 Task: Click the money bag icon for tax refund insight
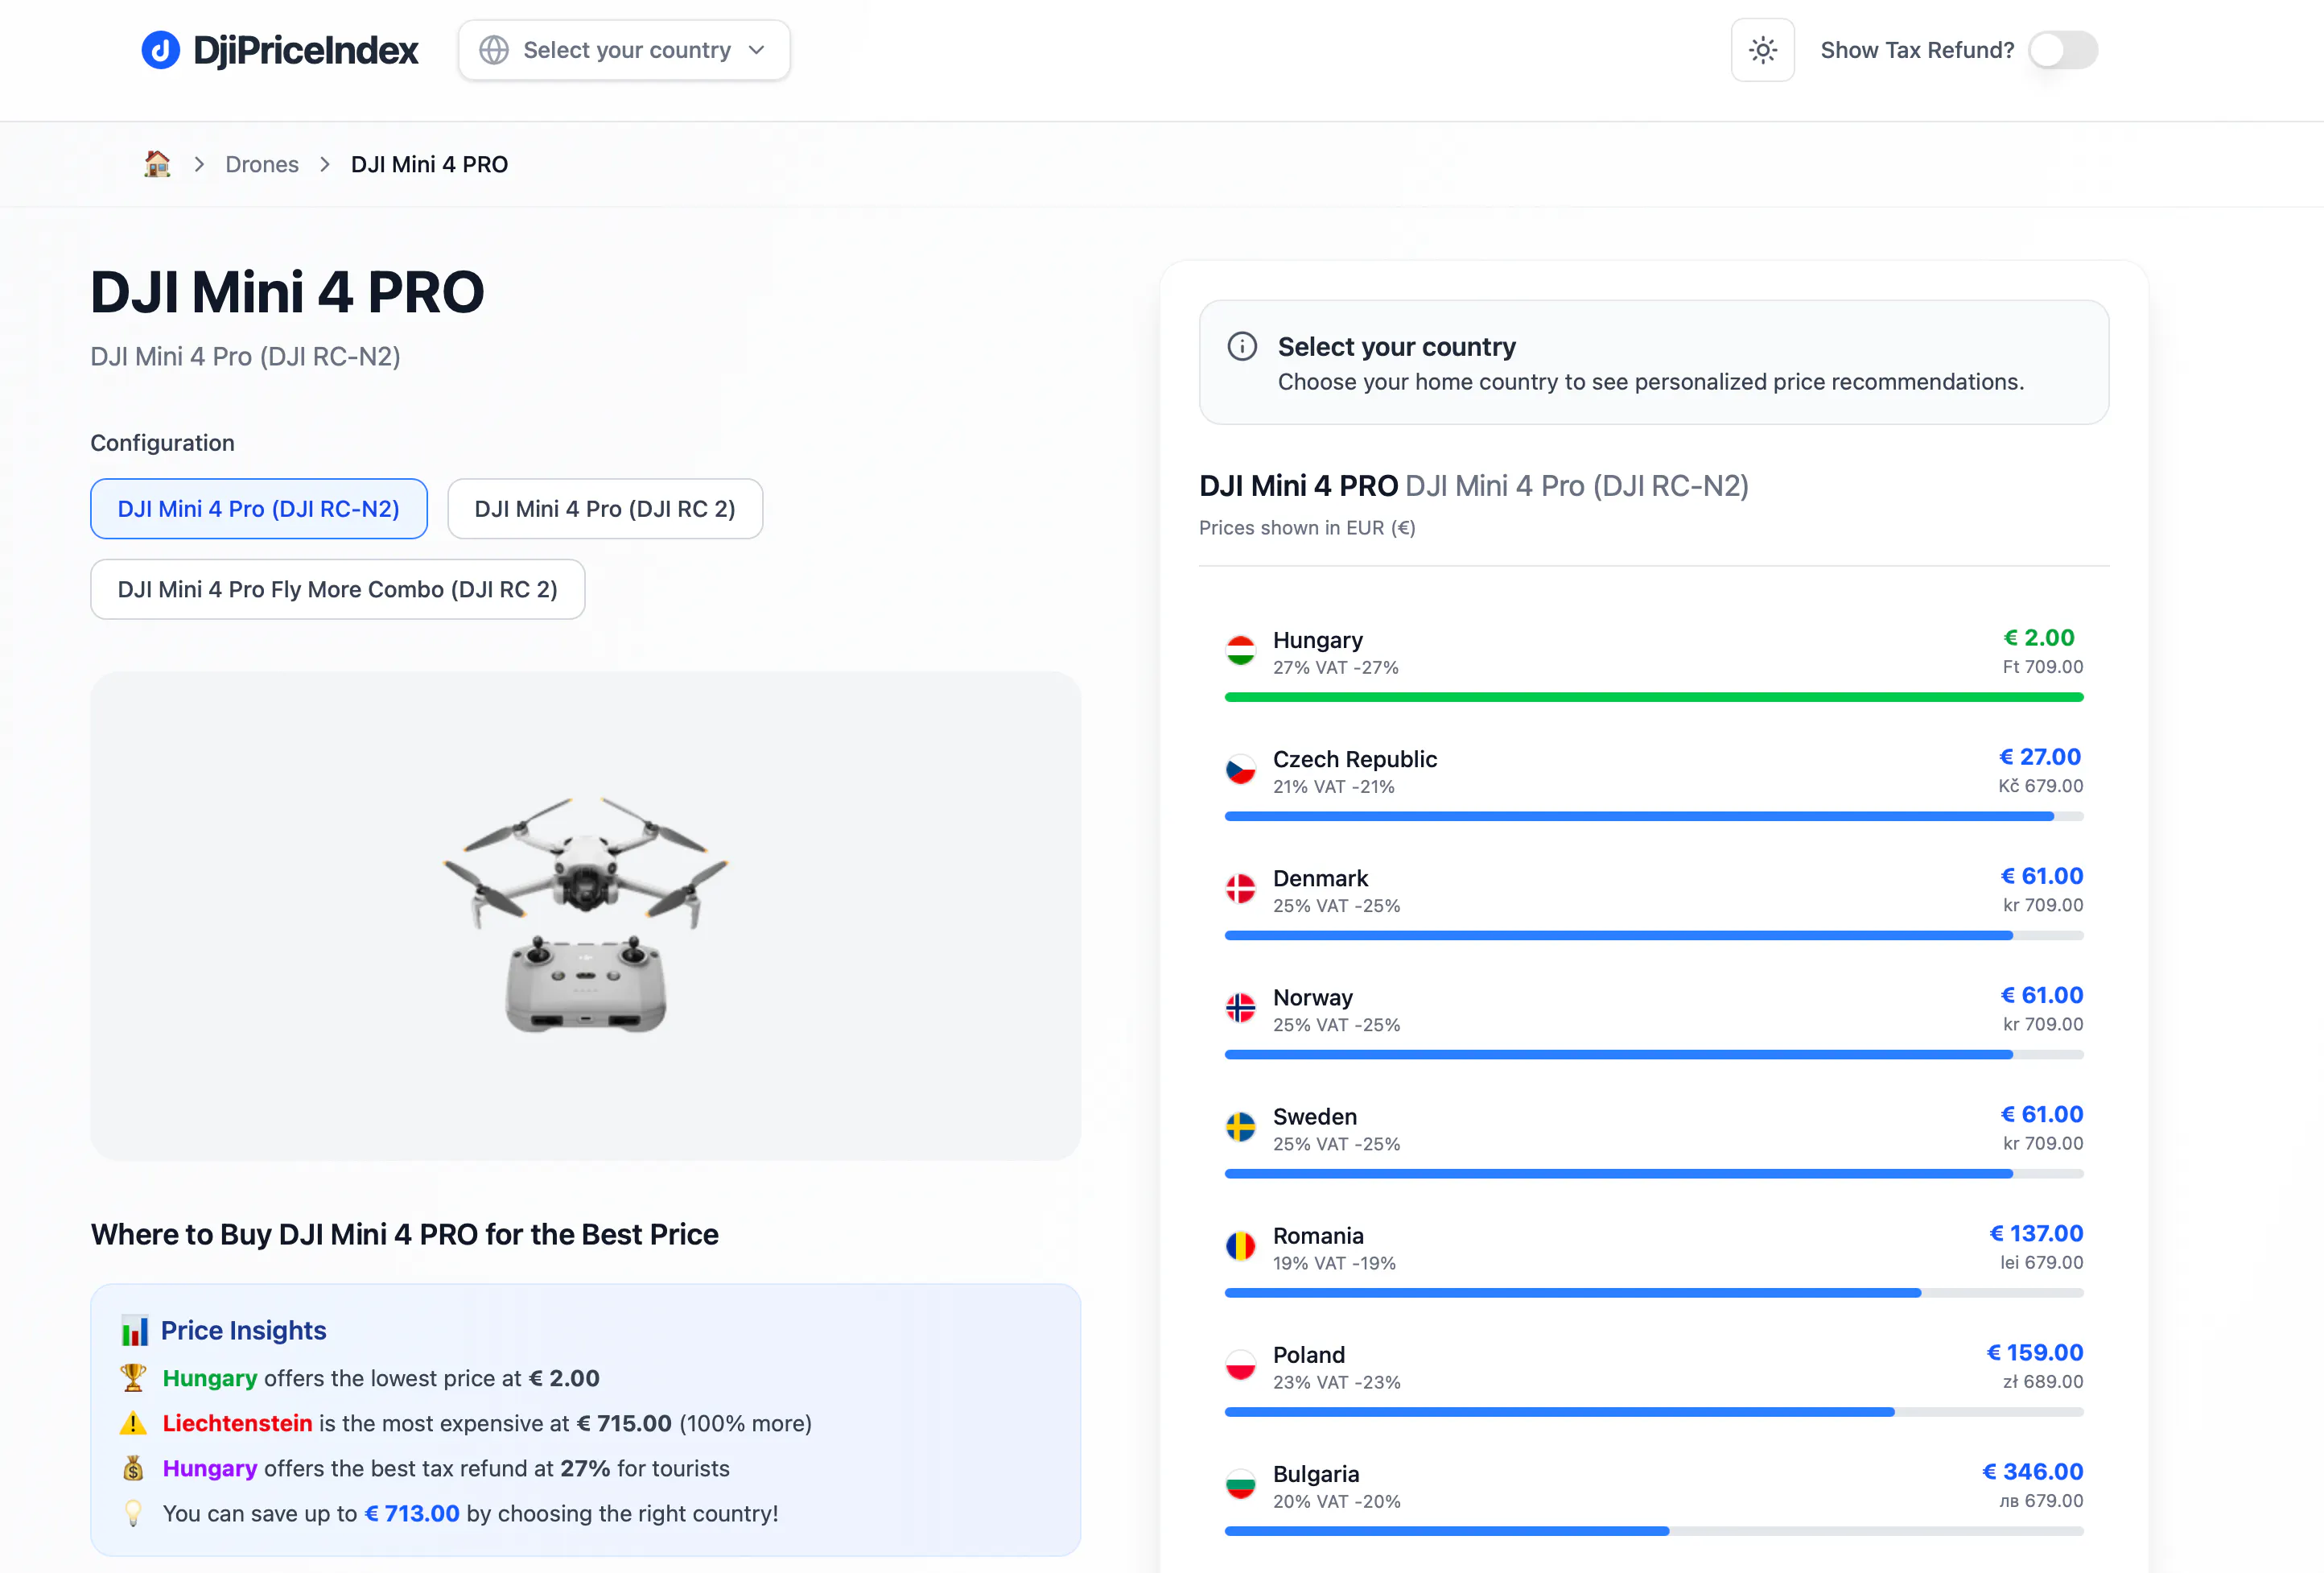coord(133,1468)
